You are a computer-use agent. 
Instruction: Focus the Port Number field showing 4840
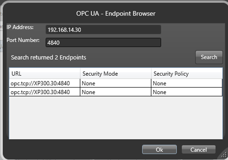(103, 43)
